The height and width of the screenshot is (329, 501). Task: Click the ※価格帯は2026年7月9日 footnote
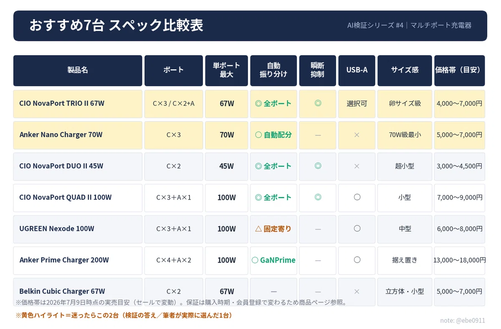point(181,302)
